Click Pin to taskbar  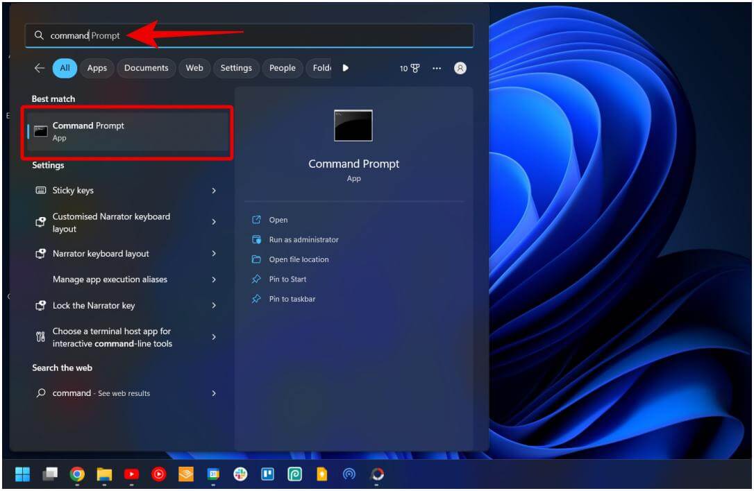(292, 299)
